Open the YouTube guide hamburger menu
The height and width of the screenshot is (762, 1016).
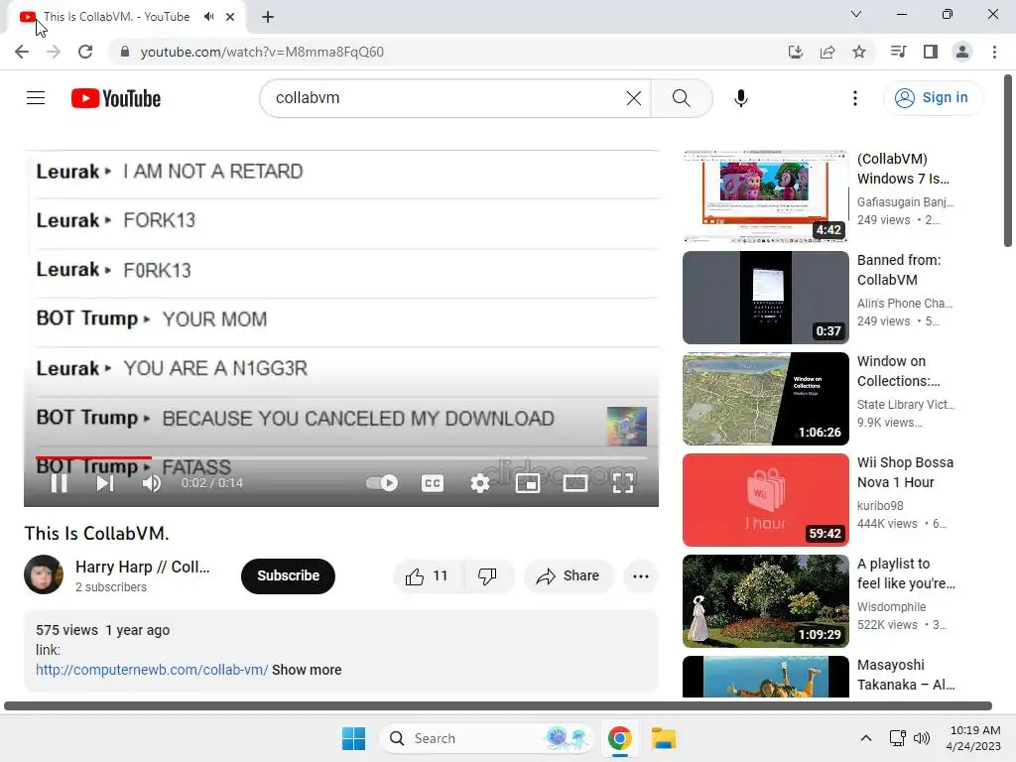coord(36,98)
